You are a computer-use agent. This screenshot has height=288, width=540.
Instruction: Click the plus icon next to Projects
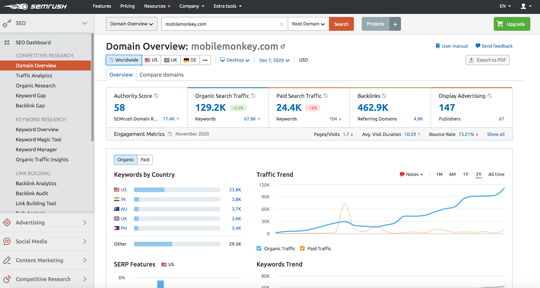pyautogui.click(x=395, y=24)
